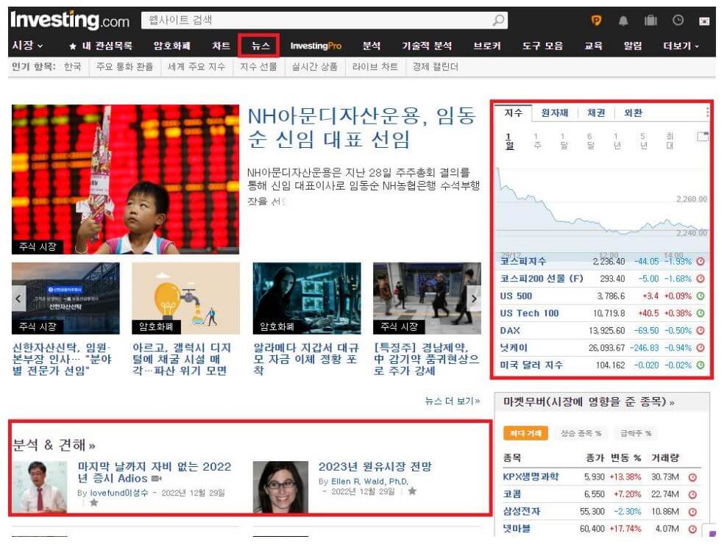
Task: Click the 뉴스 더 보기 link
Action: tap(452, 401)
